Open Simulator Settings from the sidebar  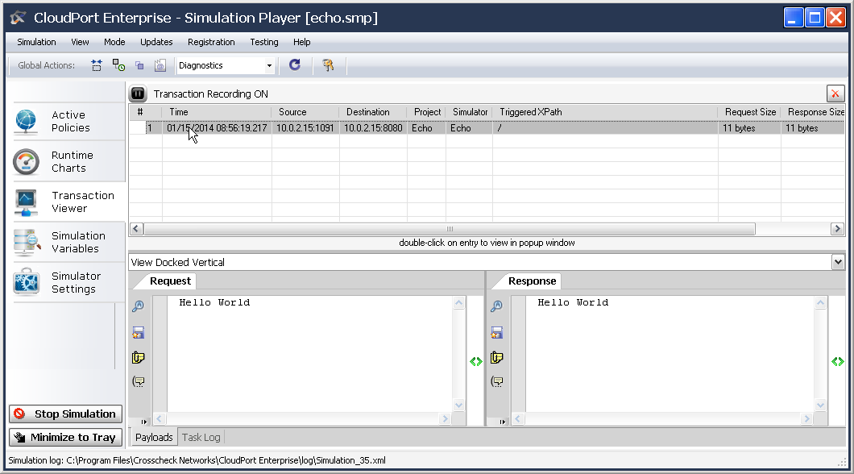68,282
